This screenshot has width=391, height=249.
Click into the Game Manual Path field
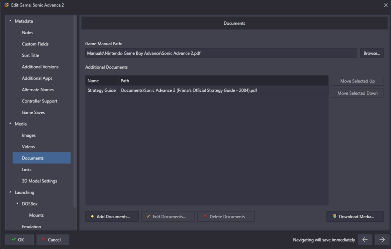tap(221, 53)
